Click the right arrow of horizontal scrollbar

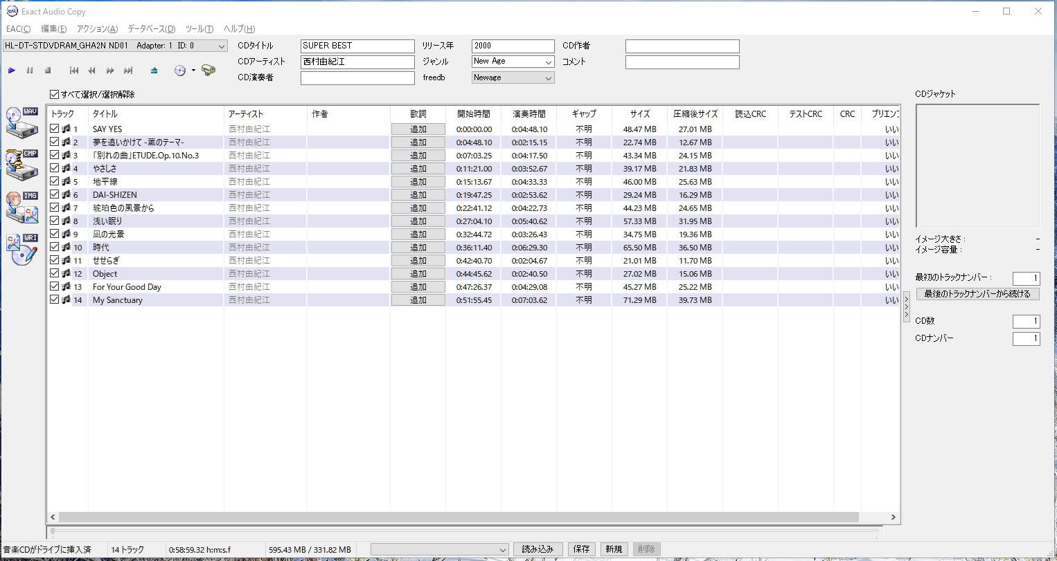[x=894, y=517]
